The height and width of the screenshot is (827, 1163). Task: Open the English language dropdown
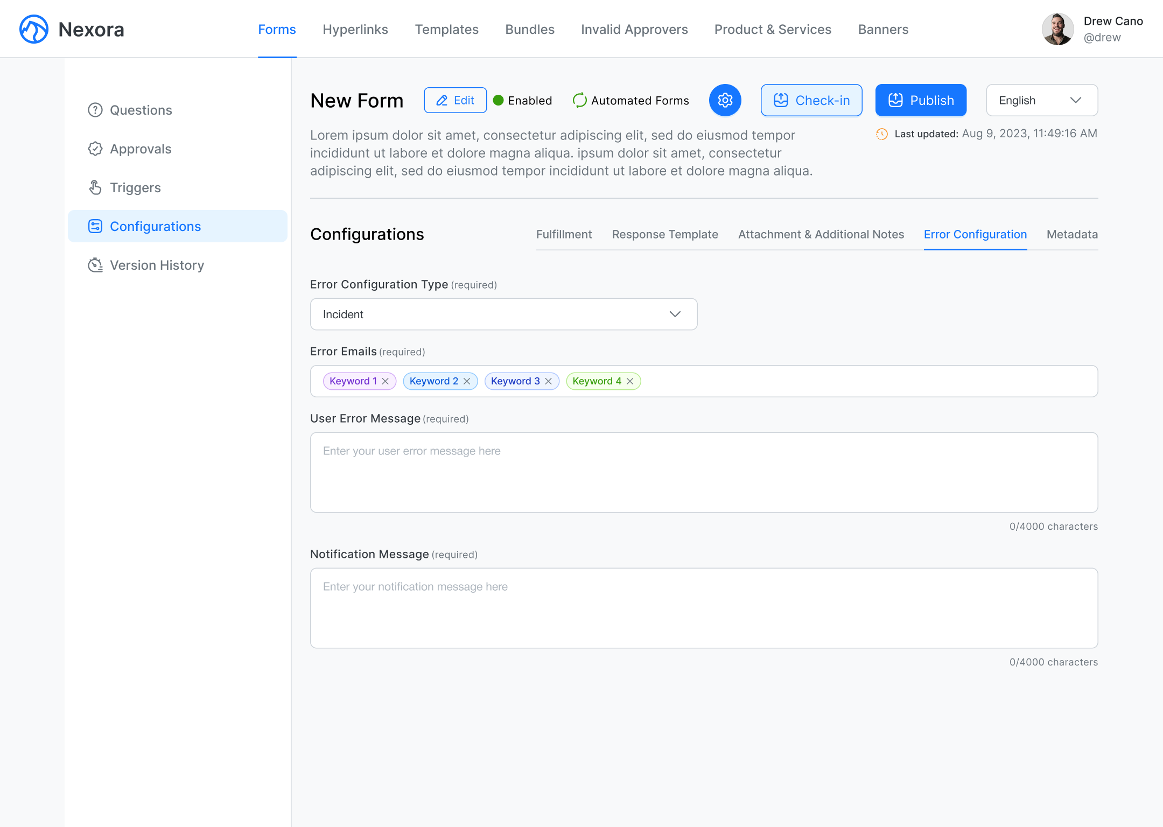[x=1041, y=100]
